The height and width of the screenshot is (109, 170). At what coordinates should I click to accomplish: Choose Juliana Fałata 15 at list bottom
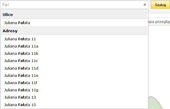point(74,105)
